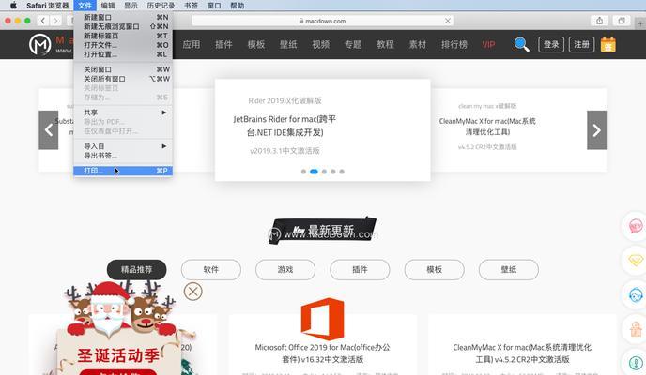
Task: Click the 注册 button
Action: coord(581,44)
